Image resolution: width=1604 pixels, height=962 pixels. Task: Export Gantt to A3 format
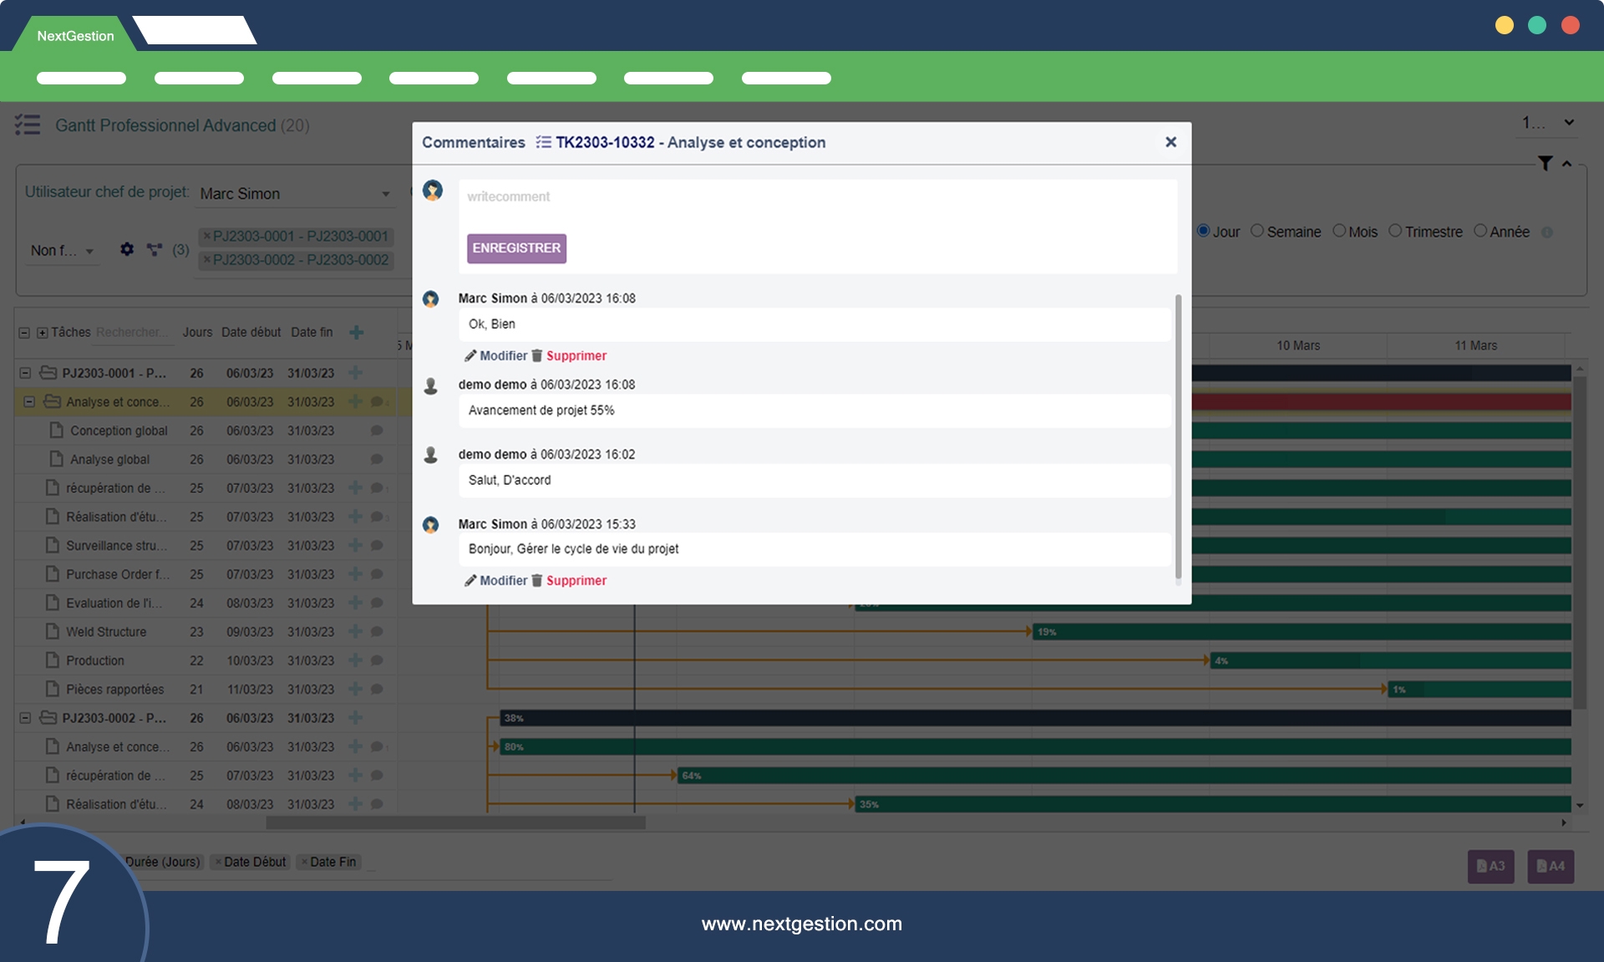(x=1490, y=866)
